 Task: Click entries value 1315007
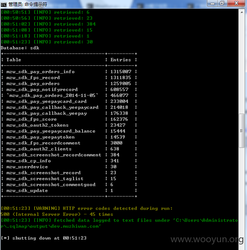click(121, 72)
